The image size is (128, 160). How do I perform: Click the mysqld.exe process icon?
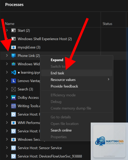[x=13, y=47]
